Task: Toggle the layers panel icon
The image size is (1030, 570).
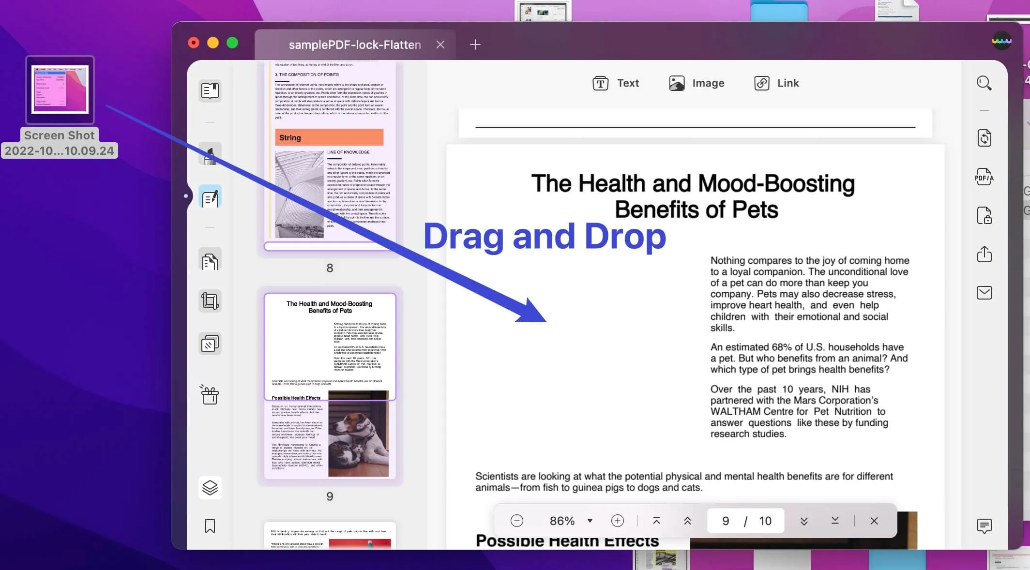Action: pyautogui.click(x=210, y=486)
